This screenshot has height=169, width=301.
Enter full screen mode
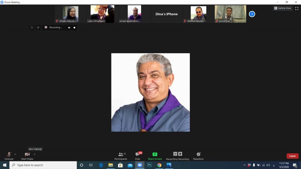(x=296, y=8)
